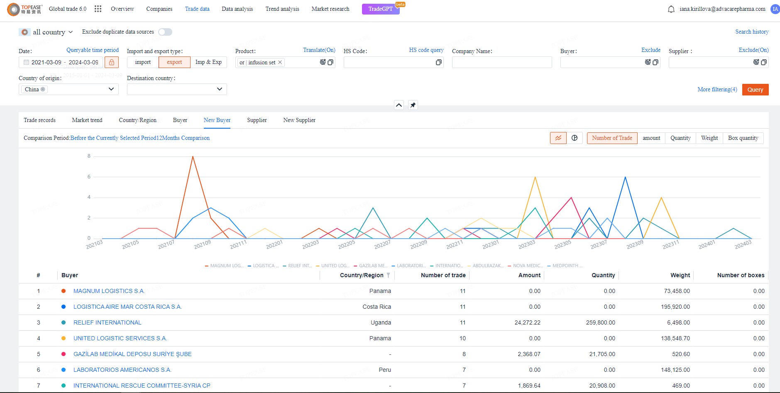Collapse the filter panel with the up arrow

pyautogui.click(x=399, y=105)
